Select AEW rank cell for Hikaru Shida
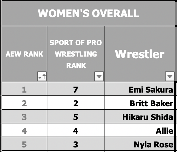Viewport: 177px width, 152px height. point(24,116)
